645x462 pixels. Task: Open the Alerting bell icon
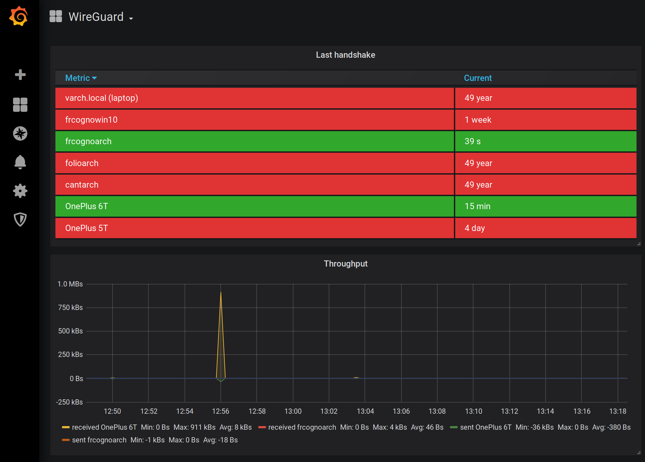click(20, 162)
